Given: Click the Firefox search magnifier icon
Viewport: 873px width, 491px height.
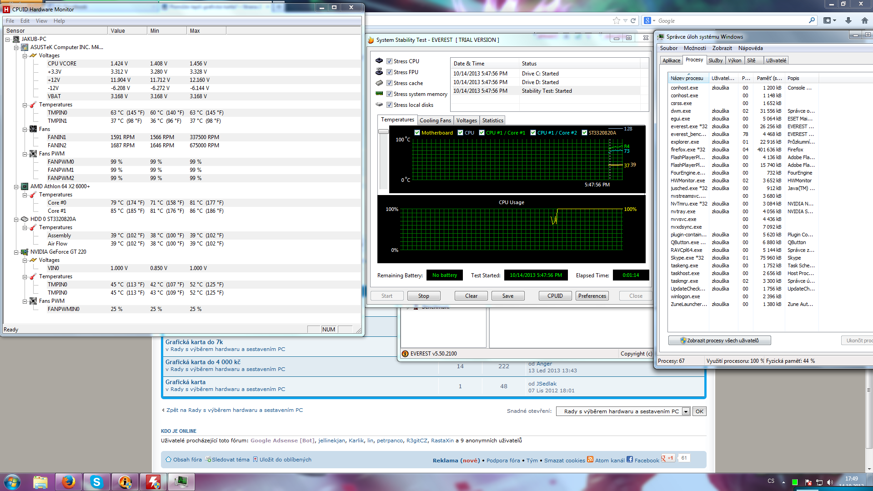Looking at the screenshot, I should 812,20.
